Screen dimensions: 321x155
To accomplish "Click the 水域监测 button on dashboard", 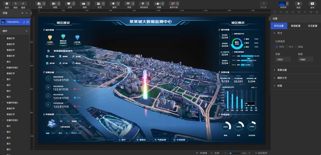I will coord(179,140).
